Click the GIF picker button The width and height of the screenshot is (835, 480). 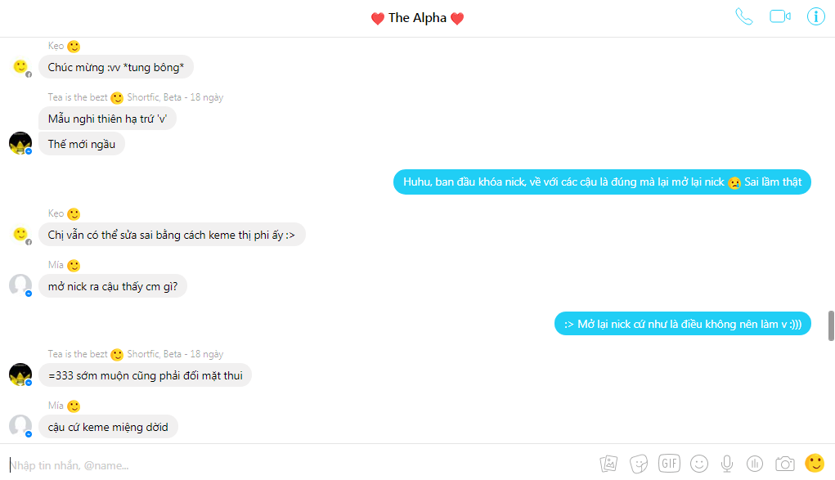coord(669,463)
